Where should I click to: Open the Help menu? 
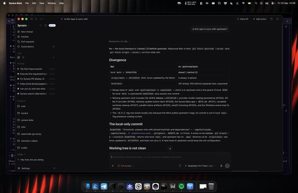click(61, 3)
